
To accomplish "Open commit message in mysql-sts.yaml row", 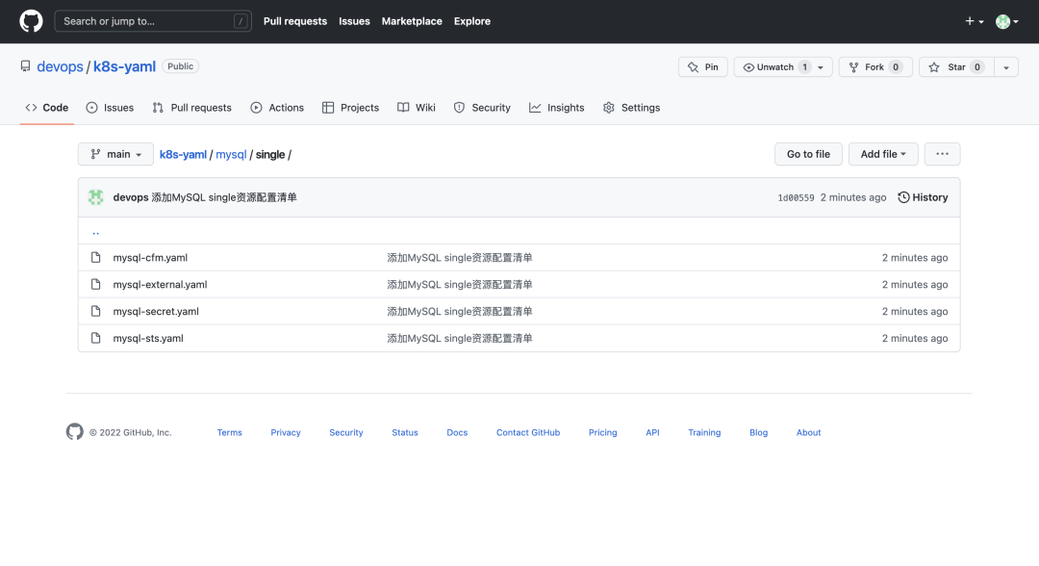I will [460, 338].
